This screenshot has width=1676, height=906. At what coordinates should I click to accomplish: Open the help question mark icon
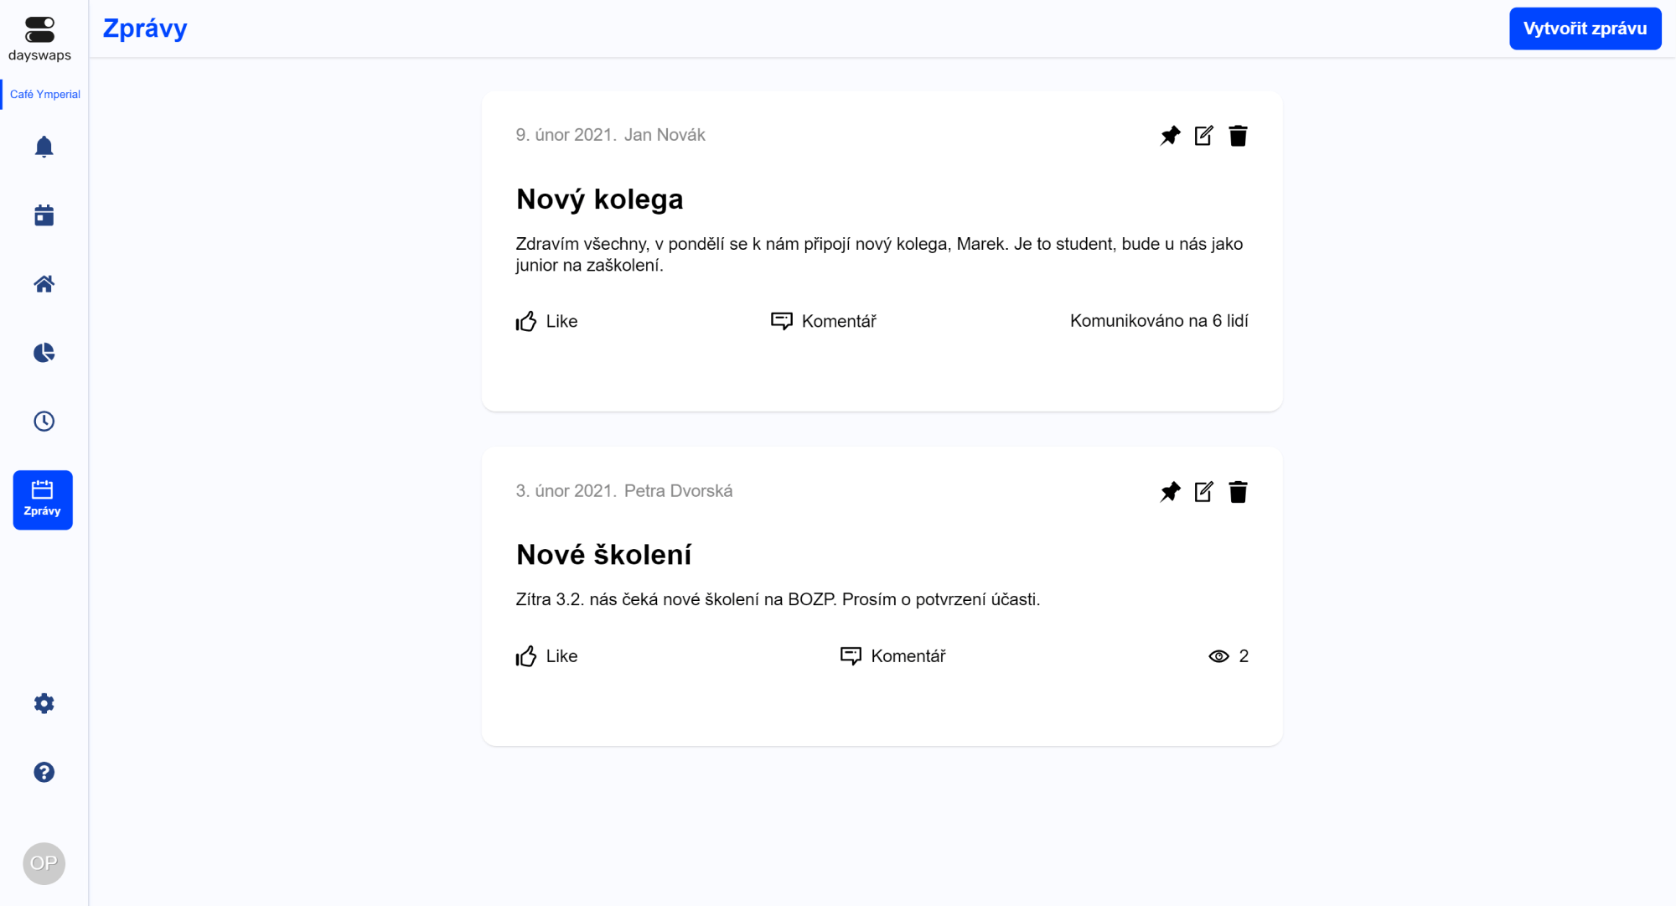[44, 772]
